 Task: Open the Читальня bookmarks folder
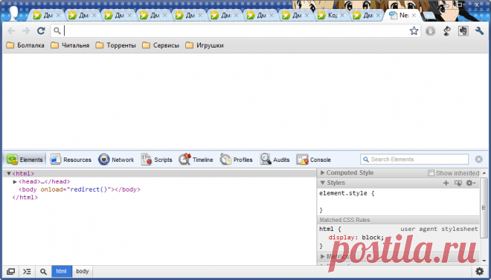pos(70,45)
